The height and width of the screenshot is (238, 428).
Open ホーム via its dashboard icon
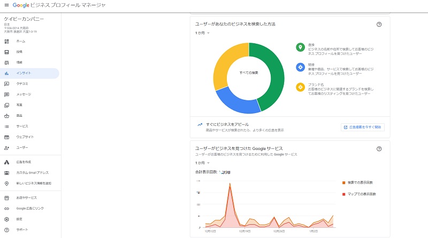click(6, 42)
